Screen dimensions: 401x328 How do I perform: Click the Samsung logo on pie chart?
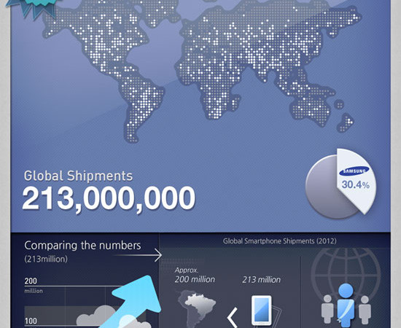[354, 171]
